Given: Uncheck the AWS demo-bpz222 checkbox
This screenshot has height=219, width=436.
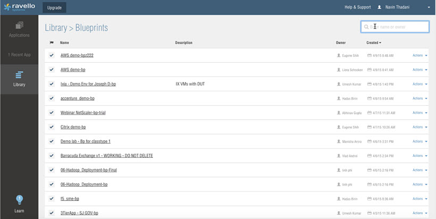Looking at the screenshot, I should click(52, 55).
